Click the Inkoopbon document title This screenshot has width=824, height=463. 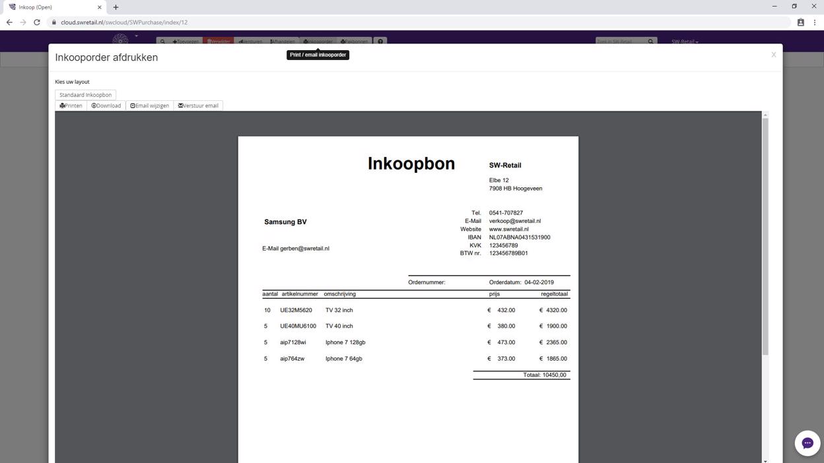tap(411, 164)
